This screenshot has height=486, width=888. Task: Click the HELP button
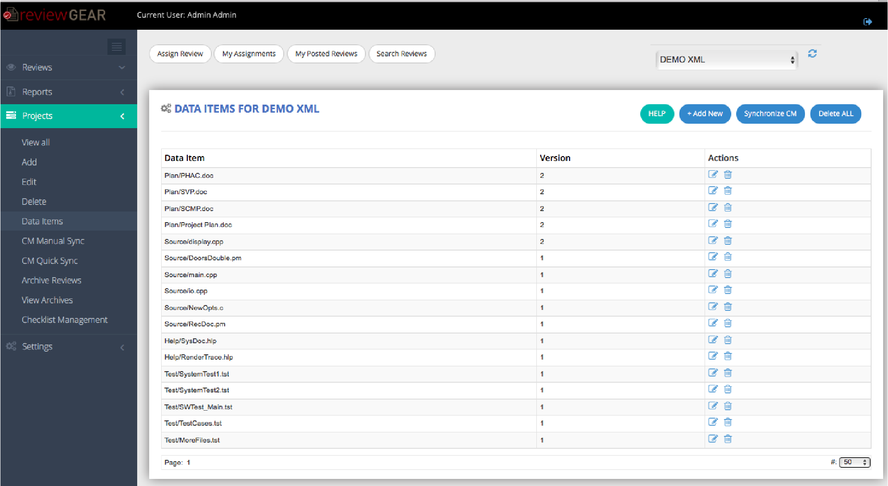657,114
